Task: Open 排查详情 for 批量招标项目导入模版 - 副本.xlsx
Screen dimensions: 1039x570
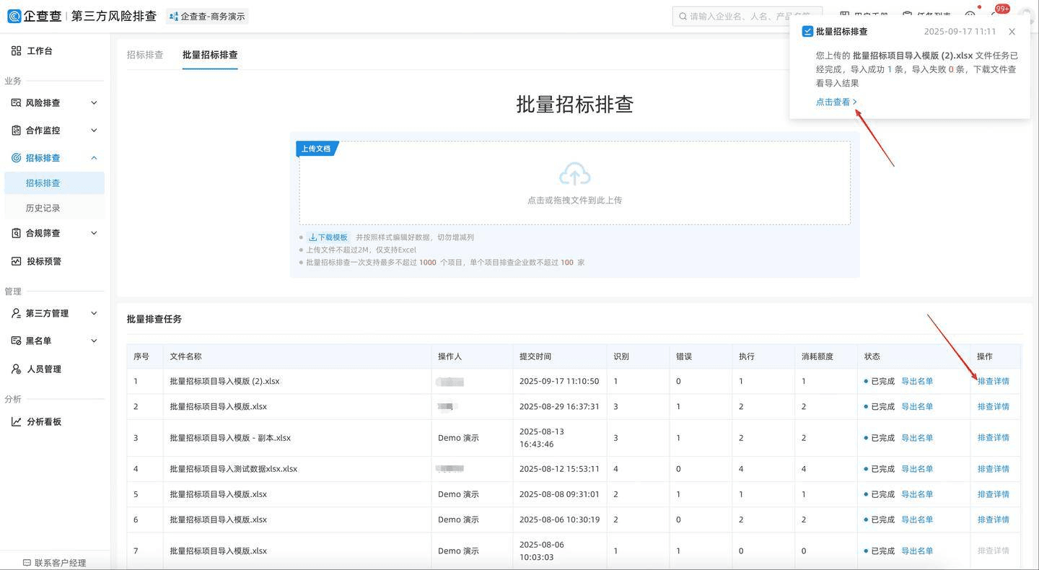Action: click(x=994, y=438)
